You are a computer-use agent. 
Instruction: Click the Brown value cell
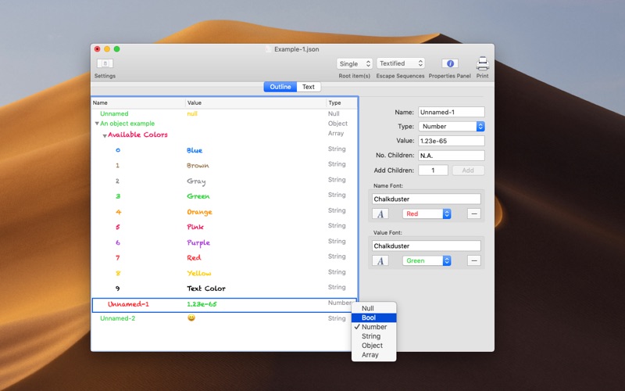[198, 166]
